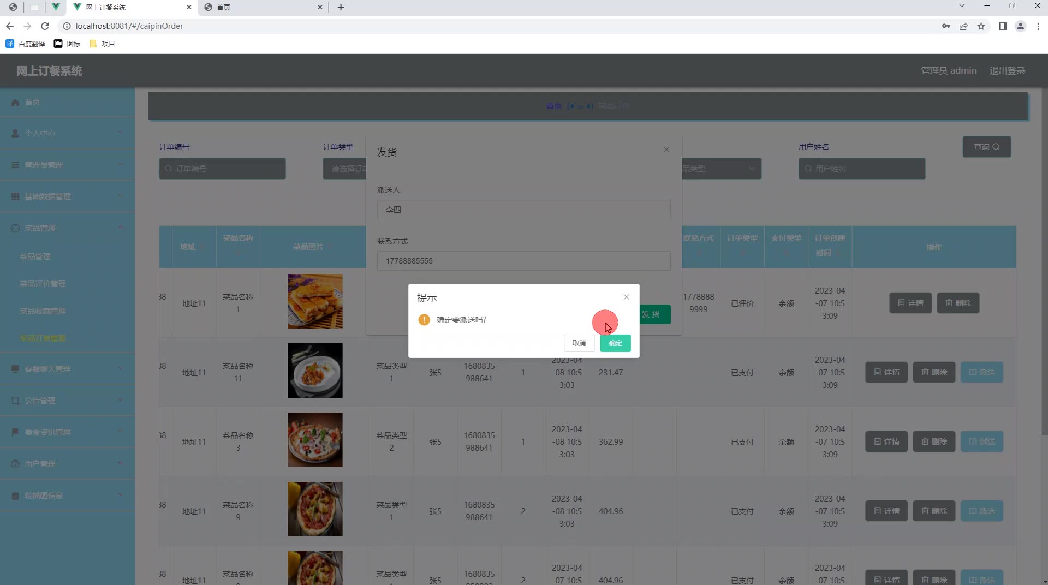Click the green 发货 submit button
Image resolution: width=1048 pixels, height=585 pixels.
[x=654, y=314]
